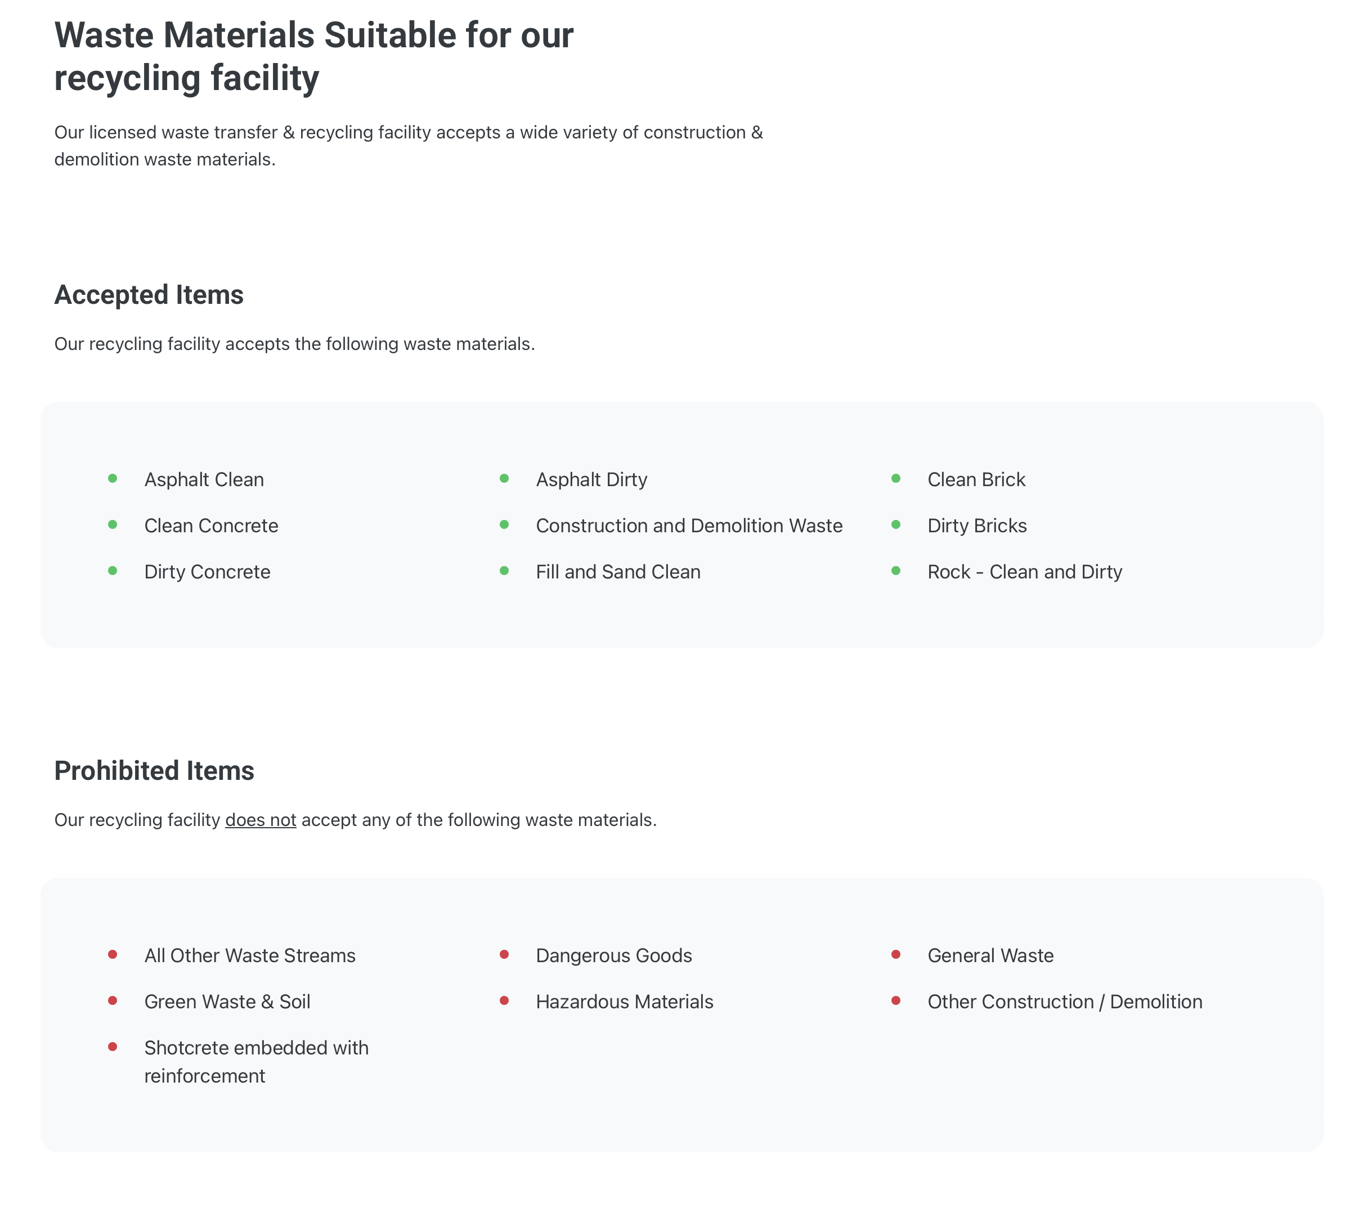The image size is (1363, 1230).
Task: Click the red bullet next to General Waste
Action: [895, 954]
